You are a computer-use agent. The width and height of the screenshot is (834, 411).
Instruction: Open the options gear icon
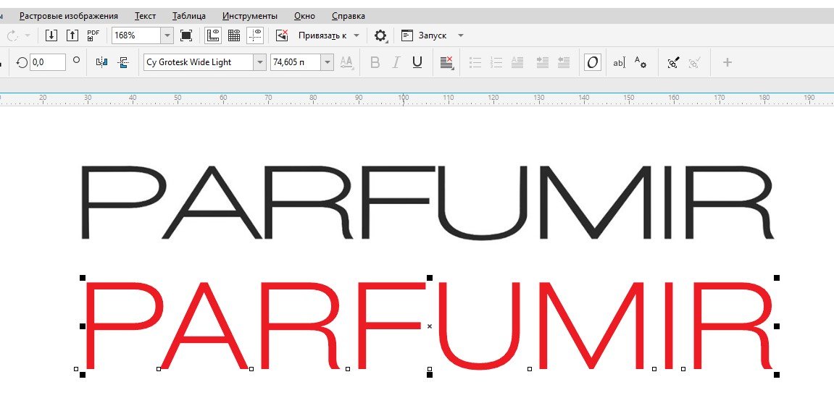(x=380, y=35)
